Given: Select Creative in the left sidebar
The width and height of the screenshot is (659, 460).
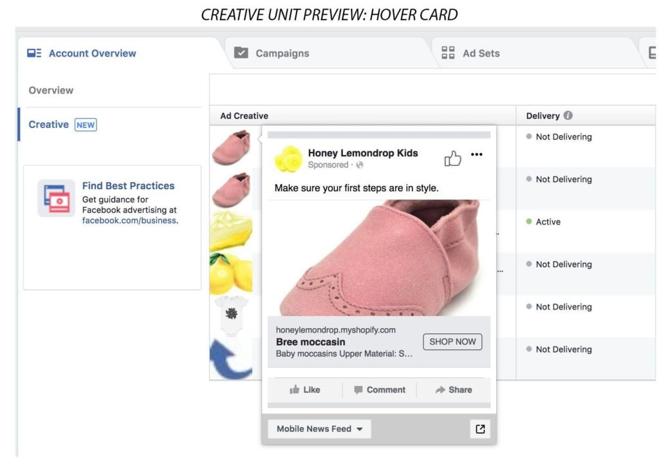Looking at the screenshot, I should 48,124.
